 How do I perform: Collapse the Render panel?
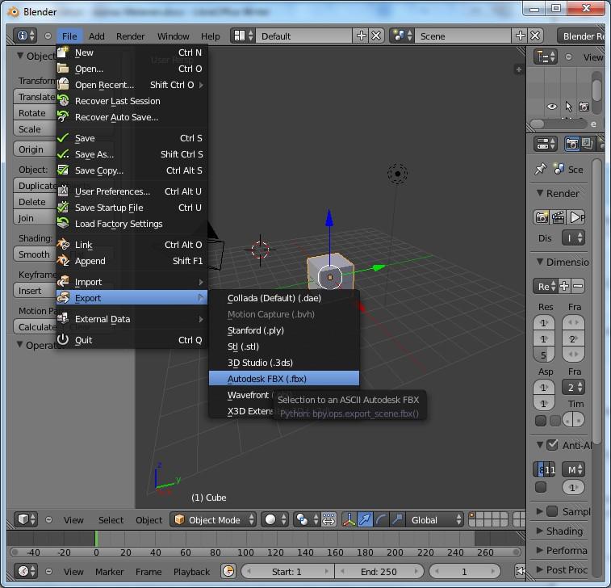click(x=540, y=193)
